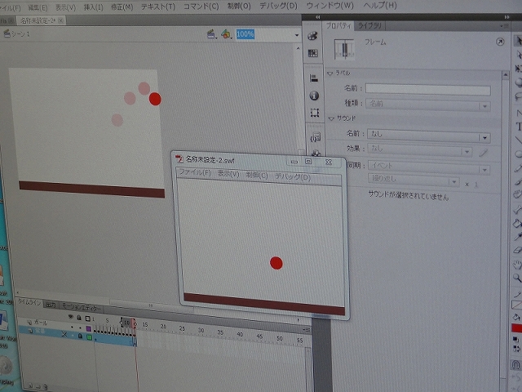Viewport: 522px width, 392px height.
Task: Switch to the モーションエディター tab
Action: coord(81,307)
